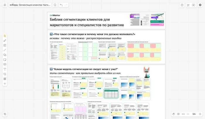Image resolution: width=205 pixels, height=119 pixels.
Task: Open more tools plus button
Action: tap(5, 84)
